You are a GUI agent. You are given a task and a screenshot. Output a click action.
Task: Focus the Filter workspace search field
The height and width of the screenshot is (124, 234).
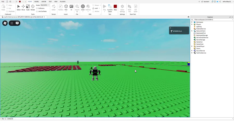pyautogui.click(x=212, y=20)
